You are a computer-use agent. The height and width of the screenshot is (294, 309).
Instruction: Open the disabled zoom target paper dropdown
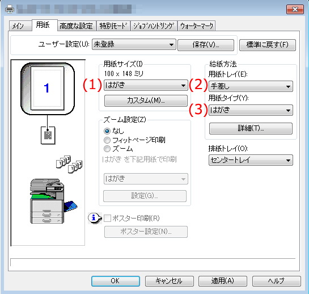point(146,179)
